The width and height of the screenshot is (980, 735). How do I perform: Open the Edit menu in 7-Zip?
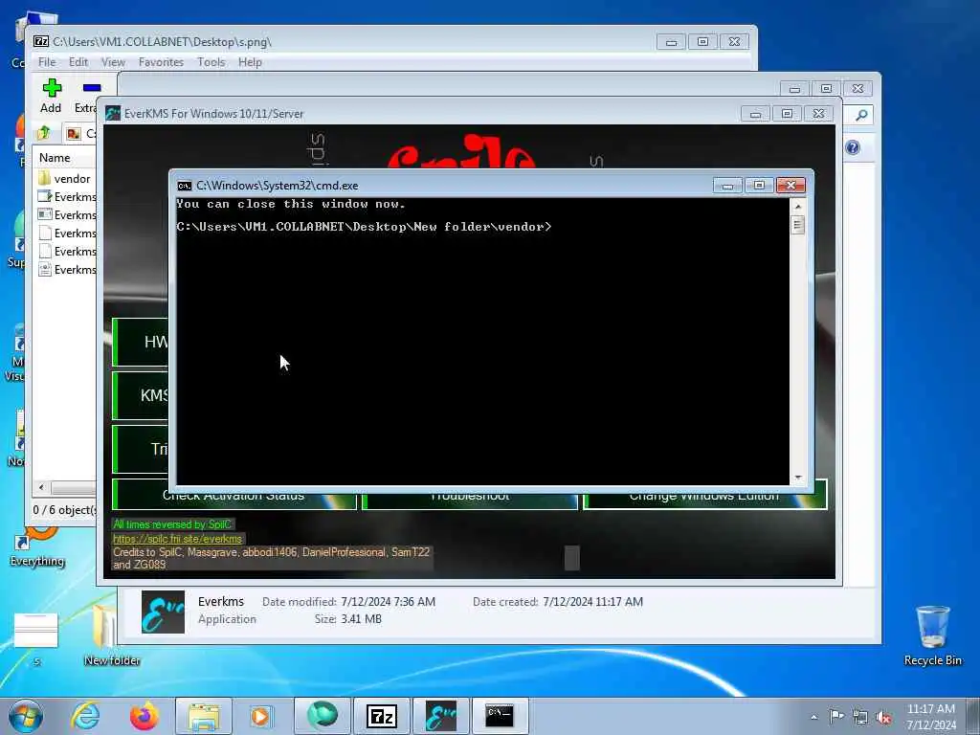tap(78, 62)
